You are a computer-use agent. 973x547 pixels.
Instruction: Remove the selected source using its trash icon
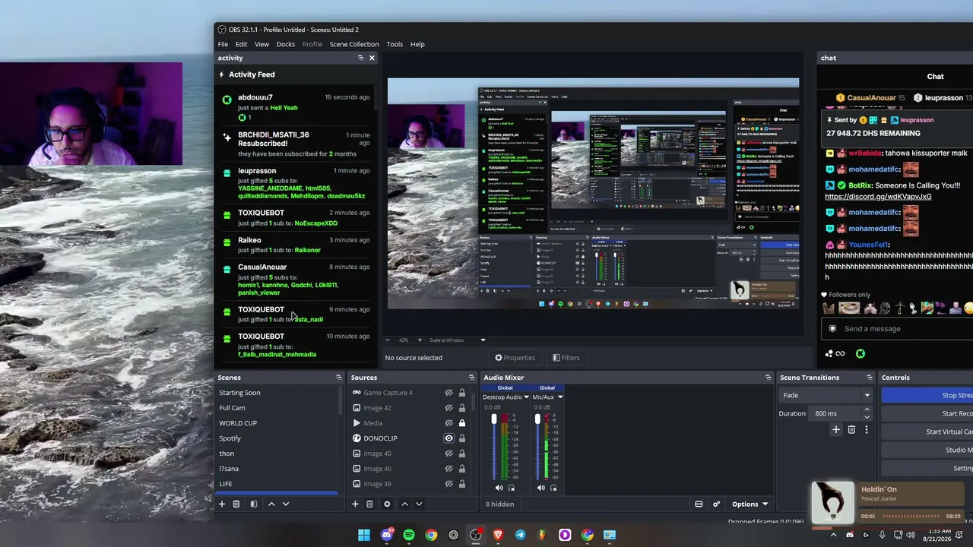tap(369, 504)
